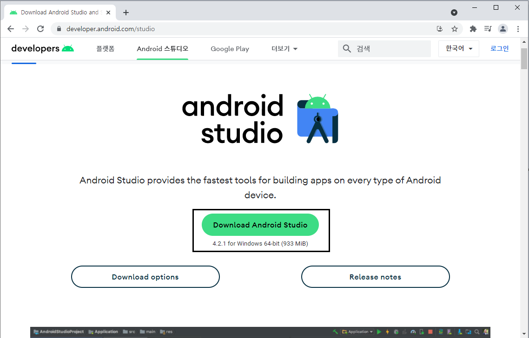Go back to the previous page

pos(11,29)
